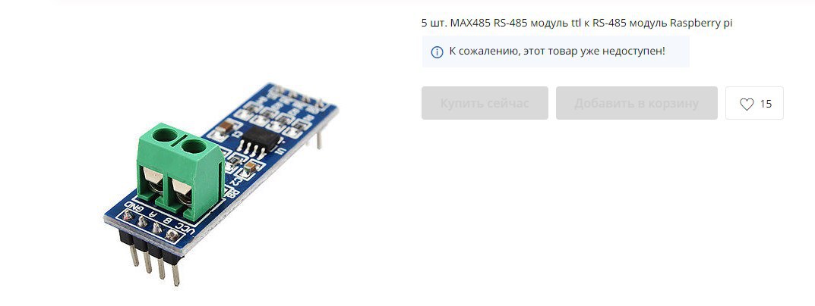The width and height of the screenshot is (815, 306).
Task: Click the right screw hole of the green terminal
Action: (194, 147)
